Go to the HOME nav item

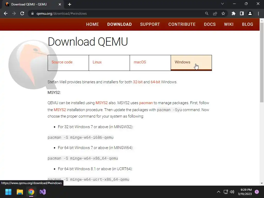point(93,24)
